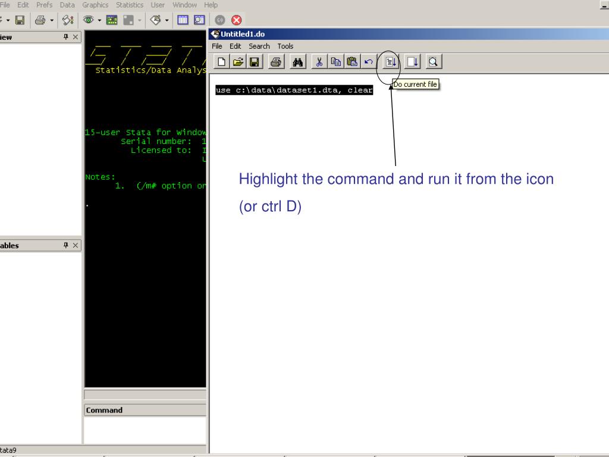Bring Graph window front via green chart icon
This screenshot has height=457, width=609.
[x=112, y=20]
